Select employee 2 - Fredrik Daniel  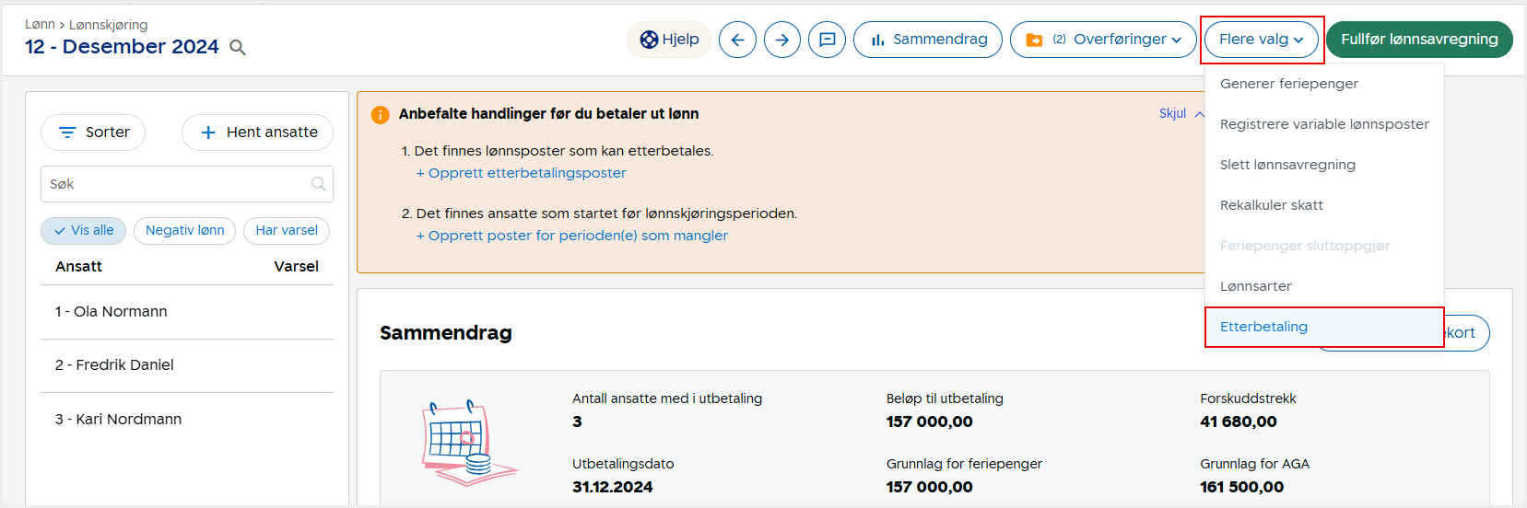114,365
